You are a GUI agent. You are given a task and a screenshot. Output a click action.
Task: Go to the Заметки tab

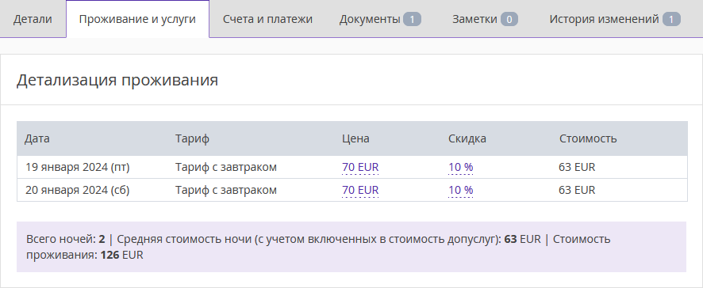coord(485,19)
